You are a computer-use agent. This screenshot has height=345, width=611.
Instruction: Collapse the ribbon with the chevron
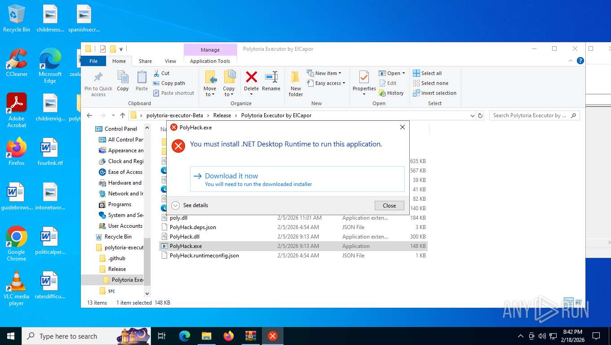(571, 61)
